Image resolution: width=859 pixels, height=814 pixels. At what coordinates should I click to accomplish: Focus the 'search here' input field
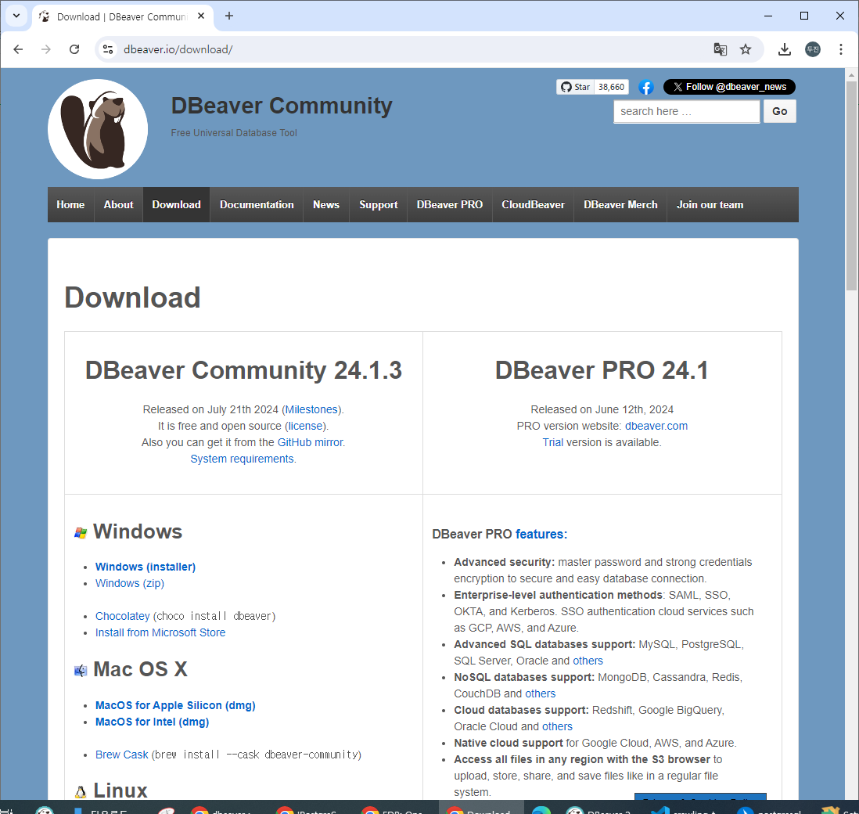(x=686, y=111)
